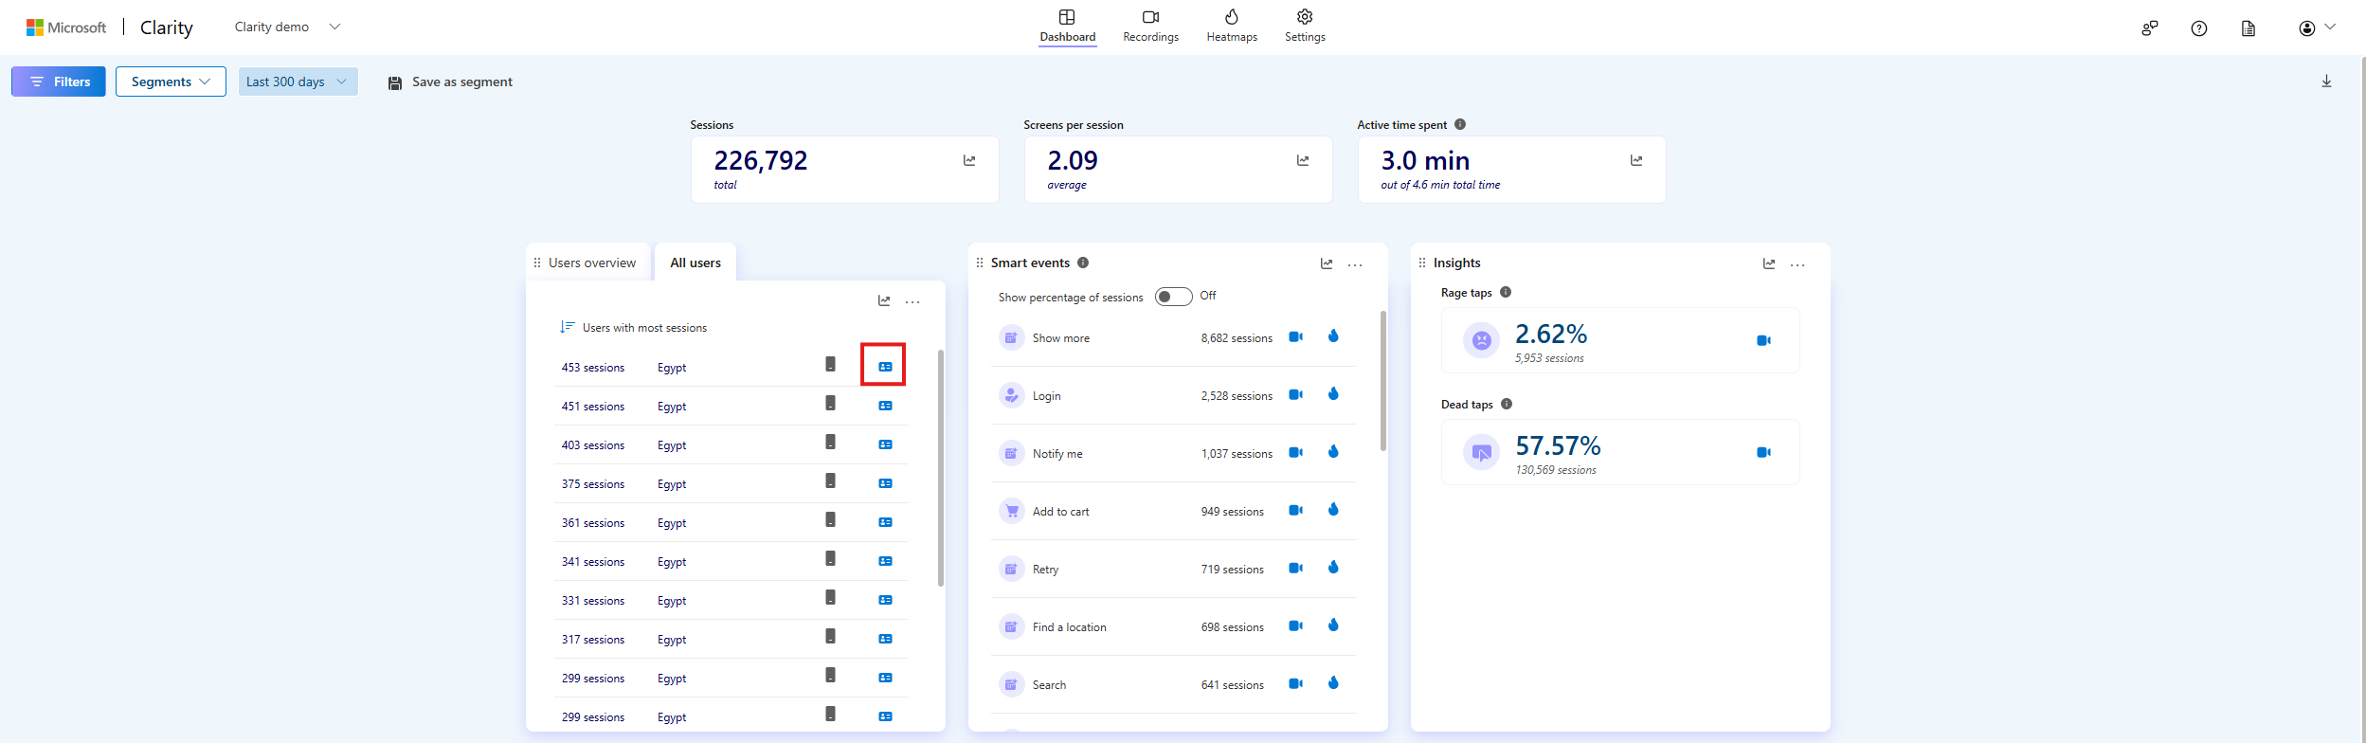2366x743 pixels.
Task: Switch to Users overview tab
Action: [591, 263]
